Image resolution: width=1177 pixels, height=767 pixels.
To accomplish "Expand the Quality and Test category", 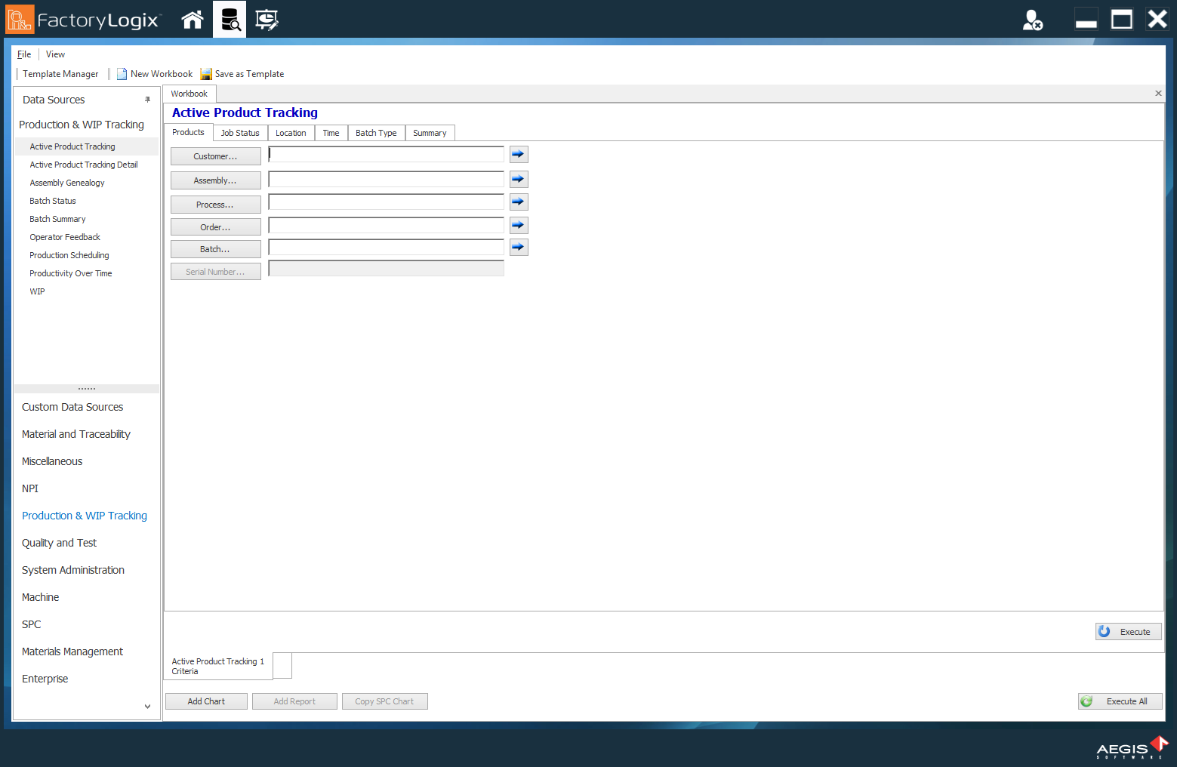I will tap(59, 543).
